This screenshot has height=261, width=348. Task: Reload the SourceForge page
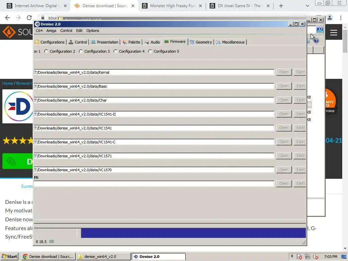click(29, 18)
